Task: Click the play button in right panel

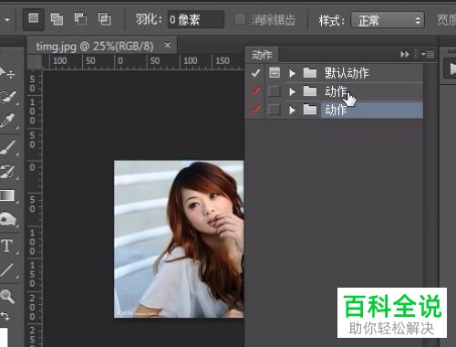Action: tap(451, 68)
